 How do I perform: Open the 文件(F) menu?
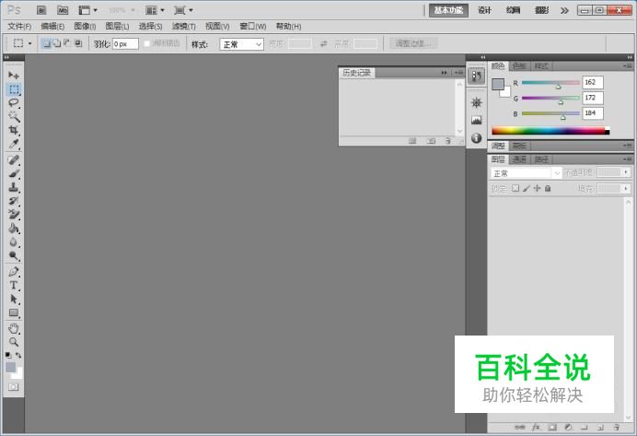point(19,27)
